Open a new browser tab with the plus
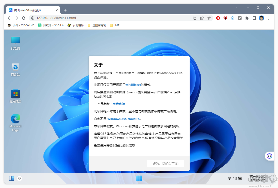 (65, 10)
